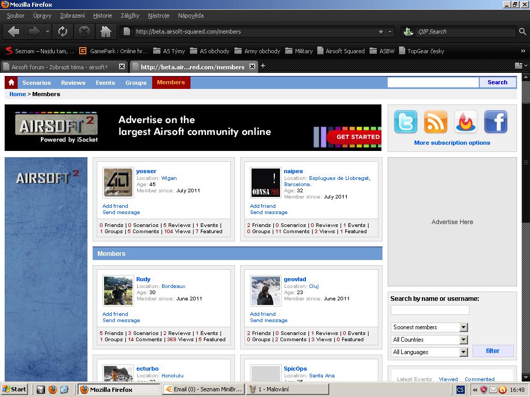Open the Záložky menu

[130, 16]
